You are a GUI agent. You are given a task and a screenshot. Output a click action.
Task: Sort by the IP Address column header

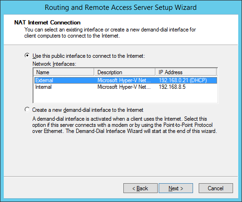click(x=186, y=72)
